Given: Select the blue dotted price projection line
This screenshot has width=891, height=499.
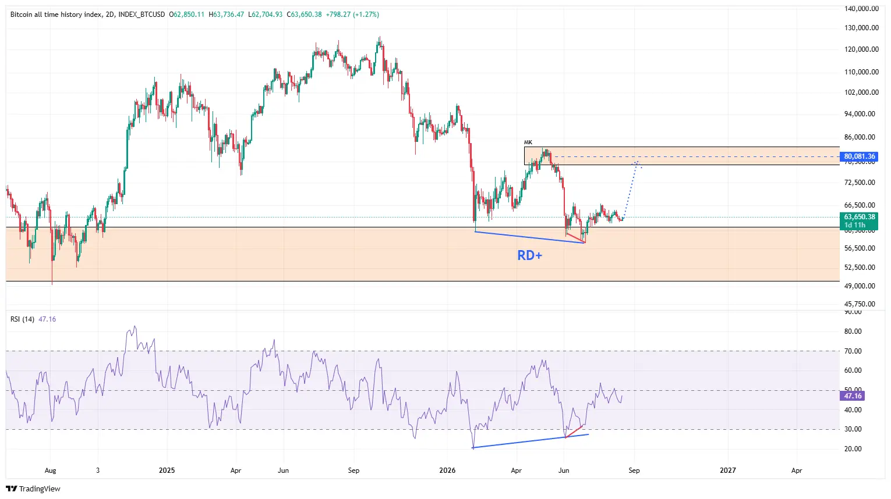Looking at the screenshot, I should click(x=630, y=190).
